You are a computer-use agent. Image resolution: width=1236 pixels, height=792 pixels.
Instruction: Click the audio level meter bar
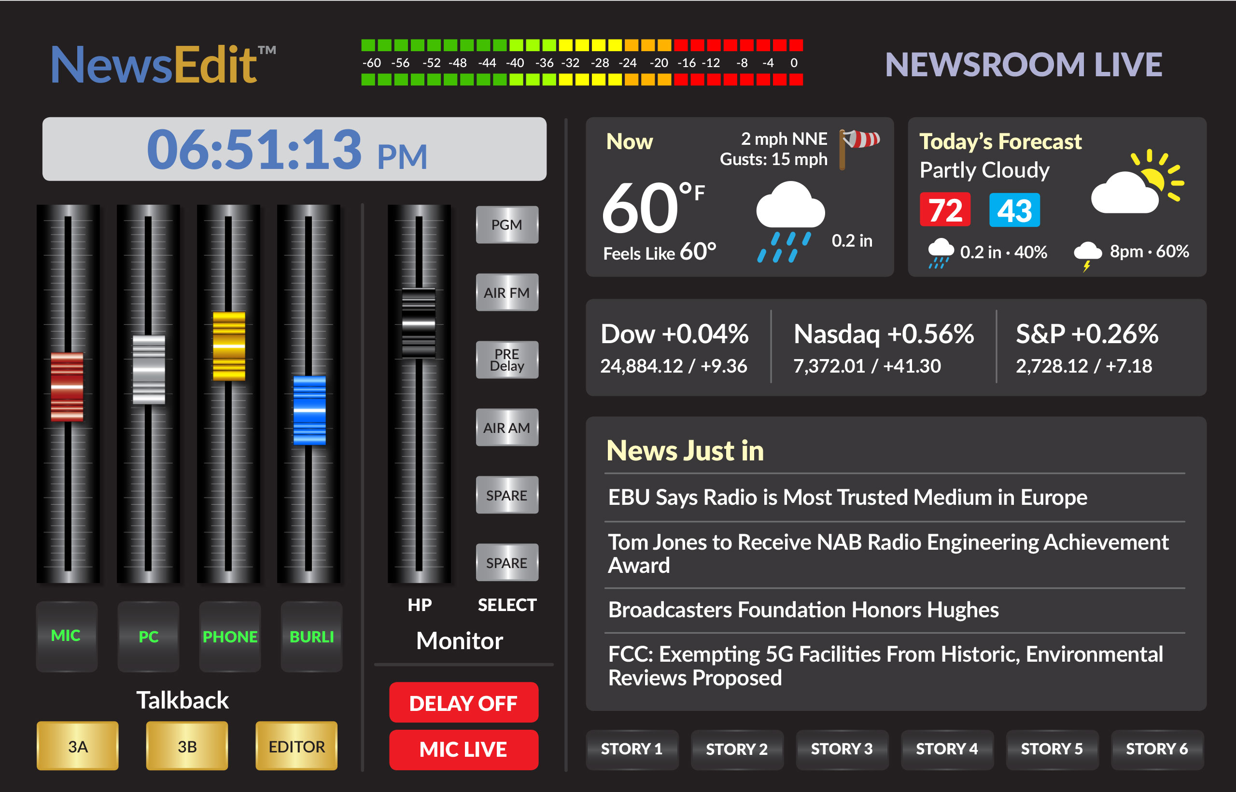[x=582, y=62]
